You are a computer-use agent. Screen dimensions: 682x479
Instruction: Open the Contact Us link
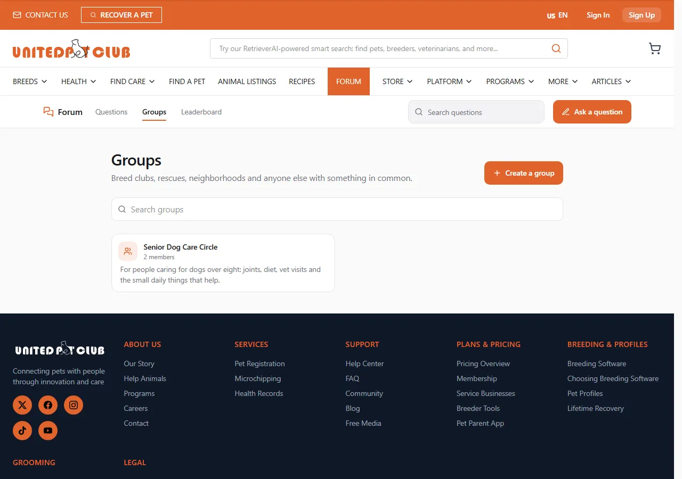click(40, 15)
